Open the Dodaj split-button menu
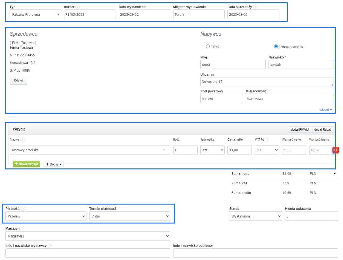This screenshot has height=260, width=343. [54, 164]
